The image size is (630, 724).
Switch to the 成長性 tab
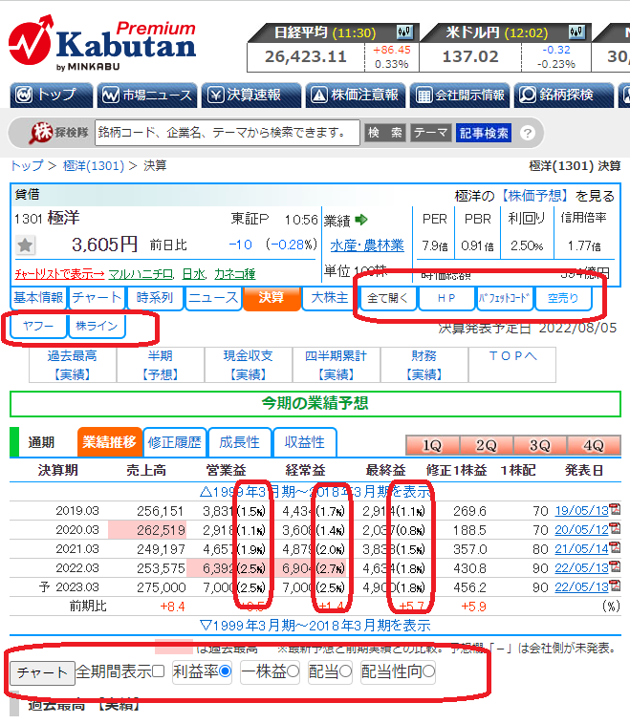pos(239,442)
